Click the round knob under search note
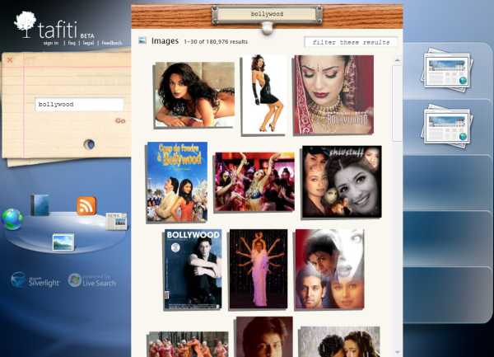The image size is (494, 357). coord(89,144)
